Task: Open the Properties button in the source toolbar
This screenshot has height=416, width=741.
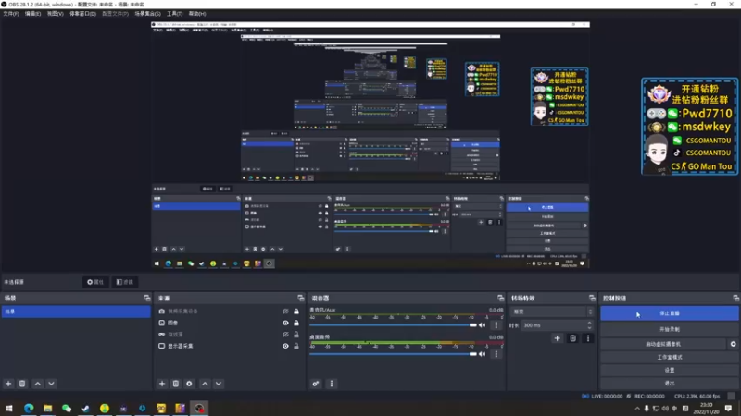Action: 95,282
